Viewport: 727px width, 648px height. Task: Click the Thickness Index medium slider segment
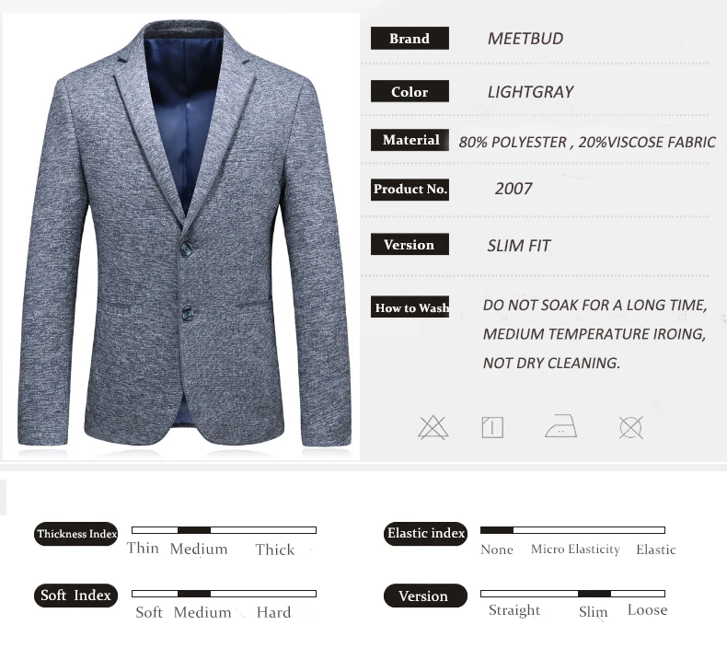point(194,530)
